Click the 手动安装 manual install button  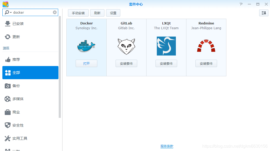click(78, 13)
